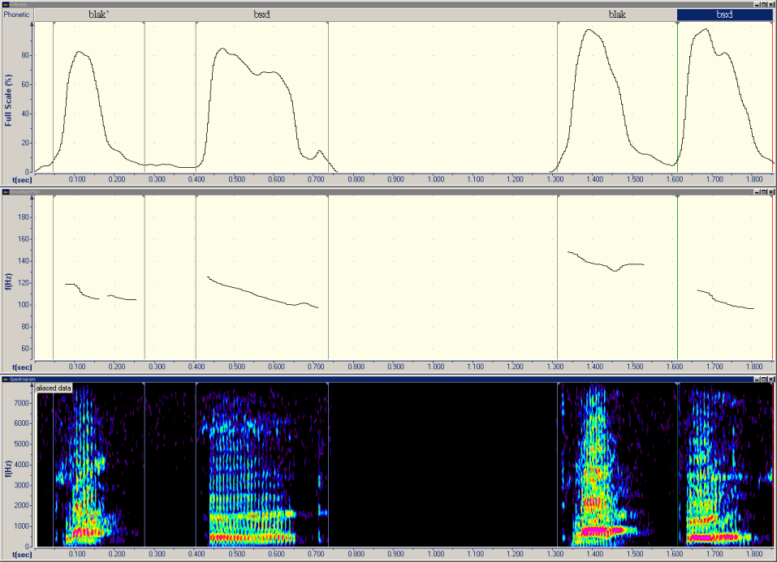Close the pitch plot window
The image size is (777, 562).
click(771, 192)
